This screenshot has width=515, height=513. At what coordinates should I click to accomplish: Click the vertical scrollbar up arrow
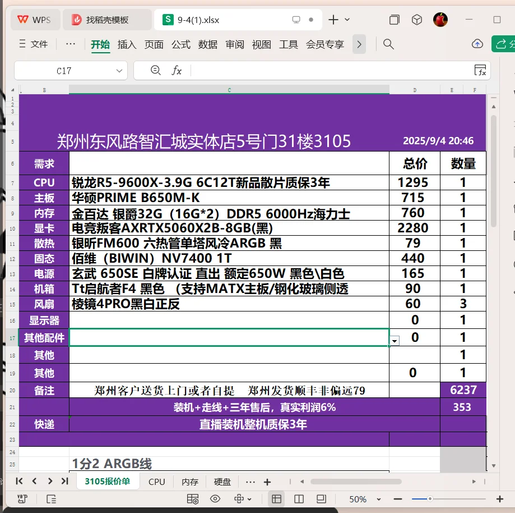493,107
